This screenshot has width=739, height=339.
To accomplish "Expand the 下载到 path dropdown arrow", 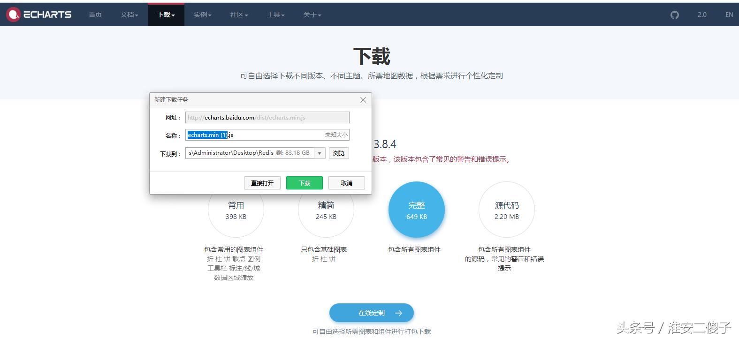I will coord(320,153).
